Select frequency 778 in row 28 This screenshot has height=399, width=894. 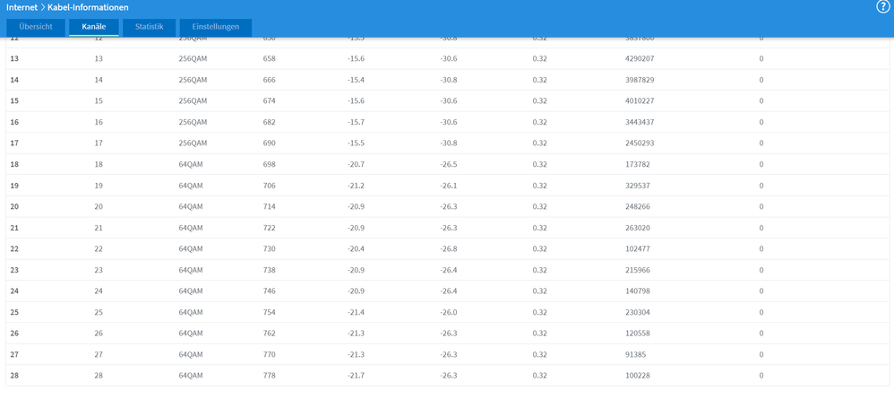pos(269,376)
